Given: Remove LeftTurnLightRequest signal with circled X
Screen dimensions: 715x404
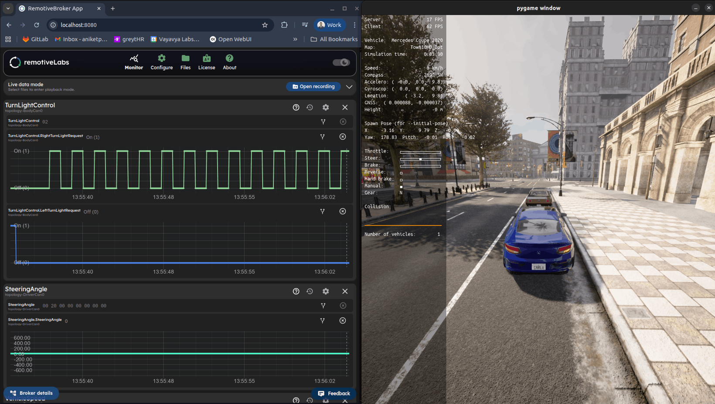Looking at the screenshot, I should 343,211.
